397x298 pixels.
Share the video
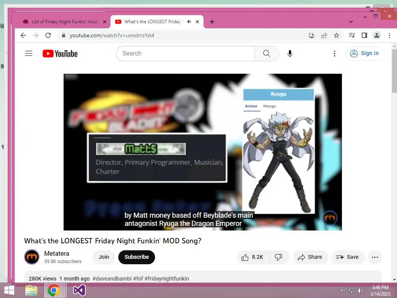pyautogui.click(x=310, y=257)
